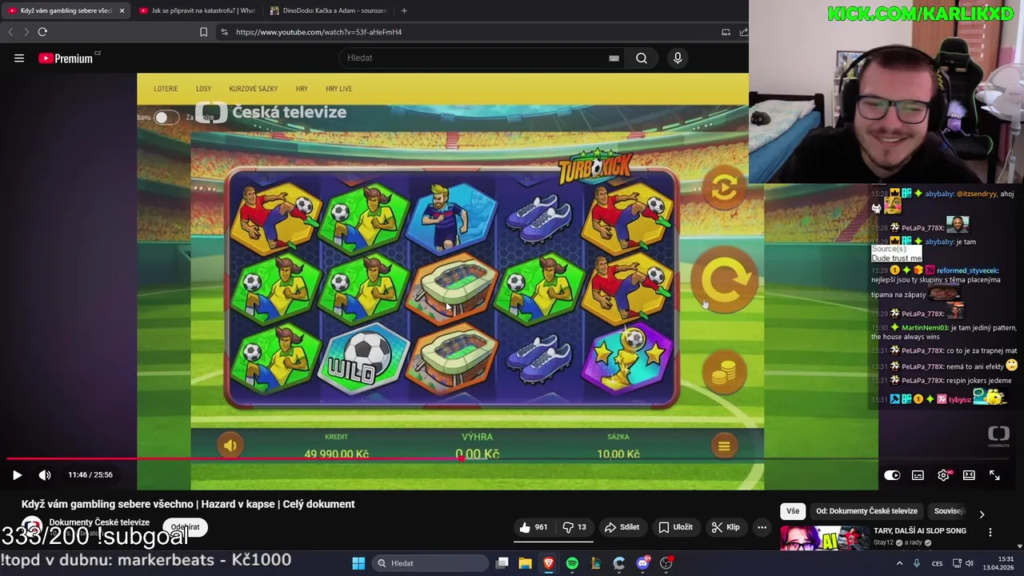
Task: Toggle subtitles in the video player
Action: tap(918, 475)
